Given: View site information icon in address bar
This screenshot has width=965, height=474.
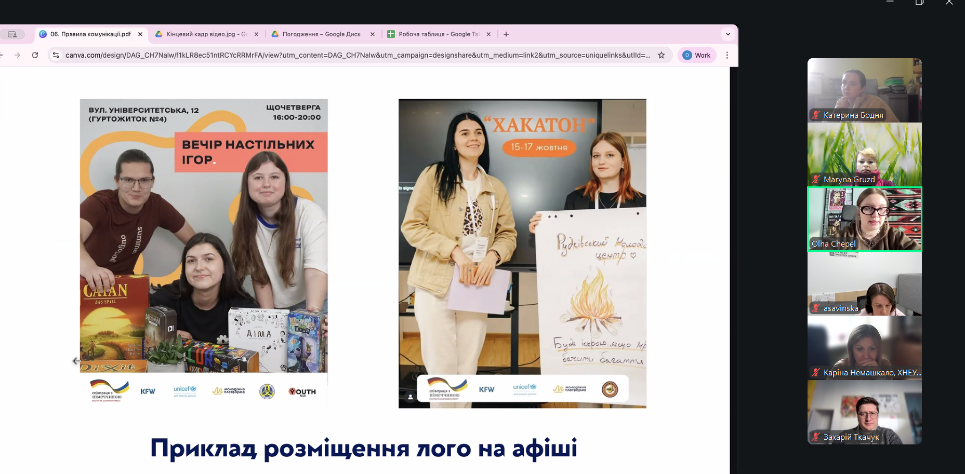Looking at the screenshot, I should pyautogui.click(x=56, y=55).
